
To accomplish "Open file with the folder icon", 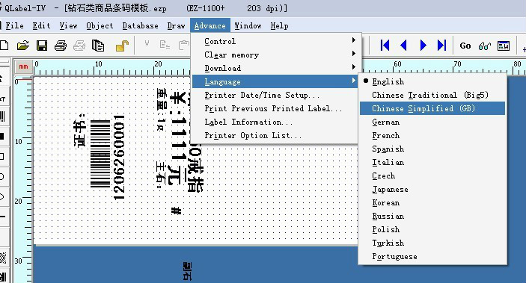I will click(x=22, y=46).
